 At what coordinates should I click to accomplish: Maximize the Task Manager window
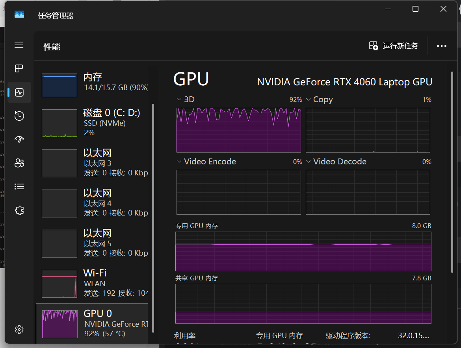(x=415, y=9)
